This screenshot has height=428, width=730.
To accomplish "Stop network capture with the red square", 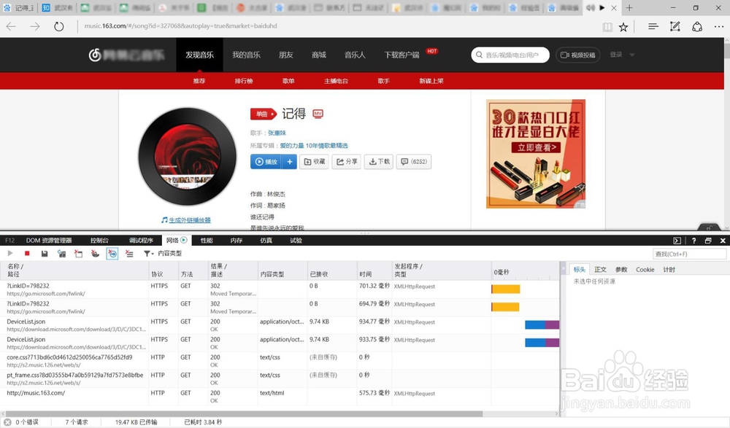I will point(27,254).
